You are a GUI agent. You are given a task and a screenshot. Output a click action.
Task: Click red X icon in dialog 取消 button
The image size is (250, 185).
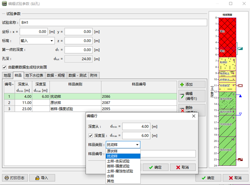tap(178, 167)
